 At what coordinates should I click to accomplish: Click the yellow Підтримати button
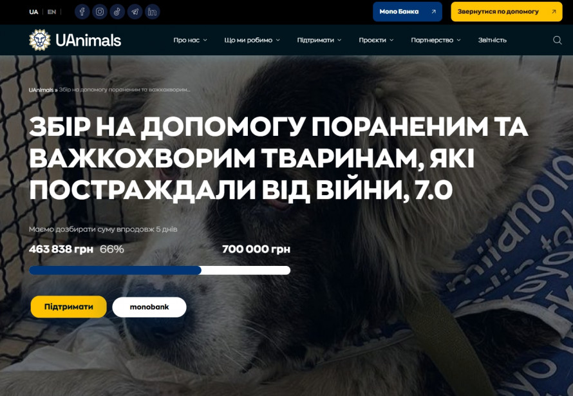[69, 306]
